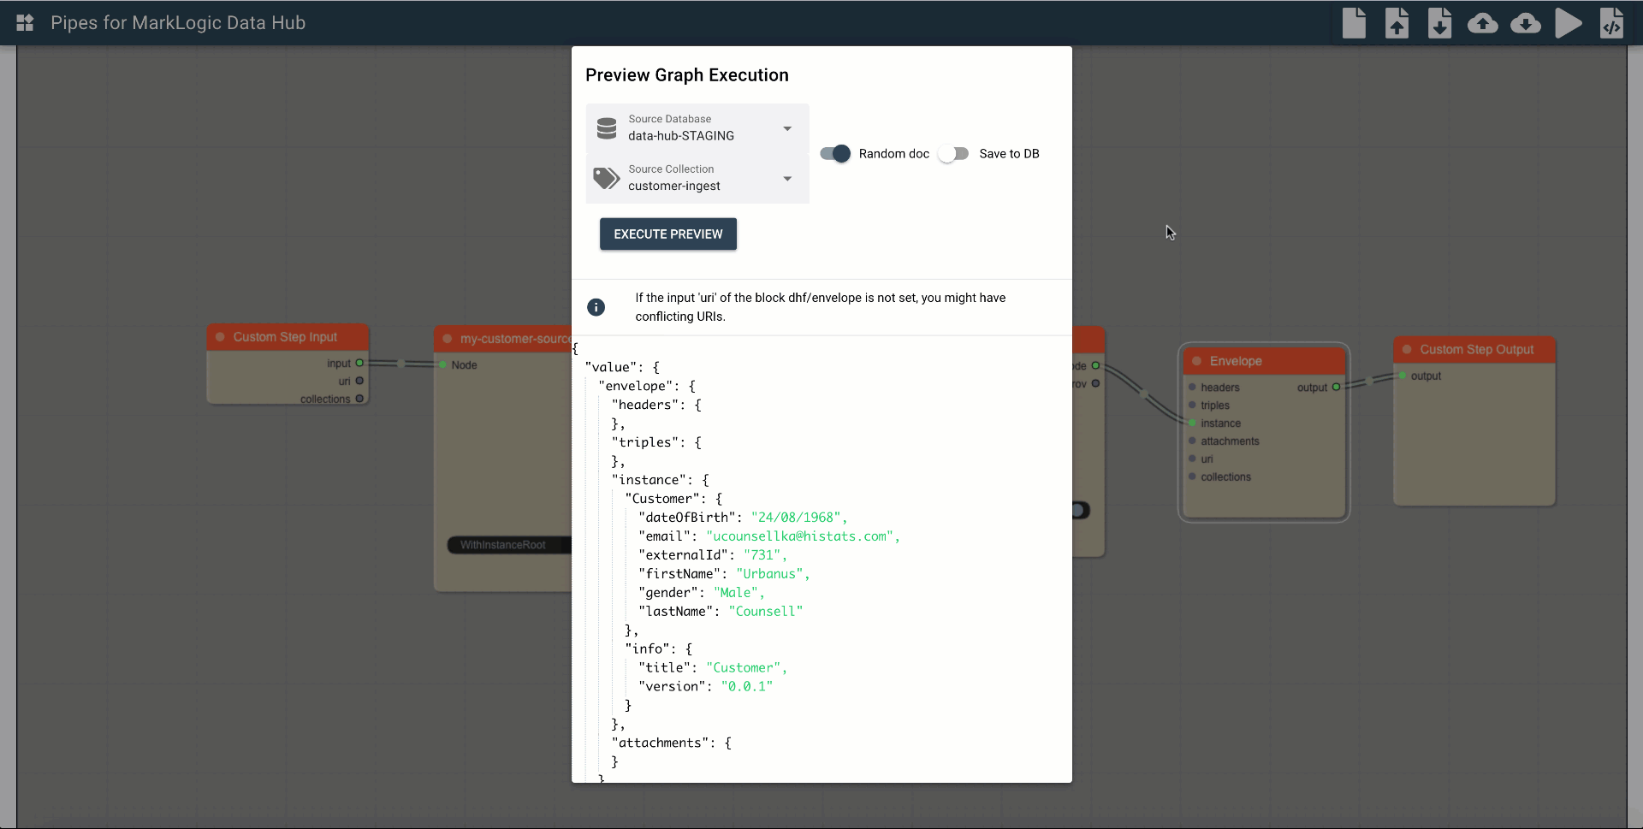Click the Execute Preview button

667,234
